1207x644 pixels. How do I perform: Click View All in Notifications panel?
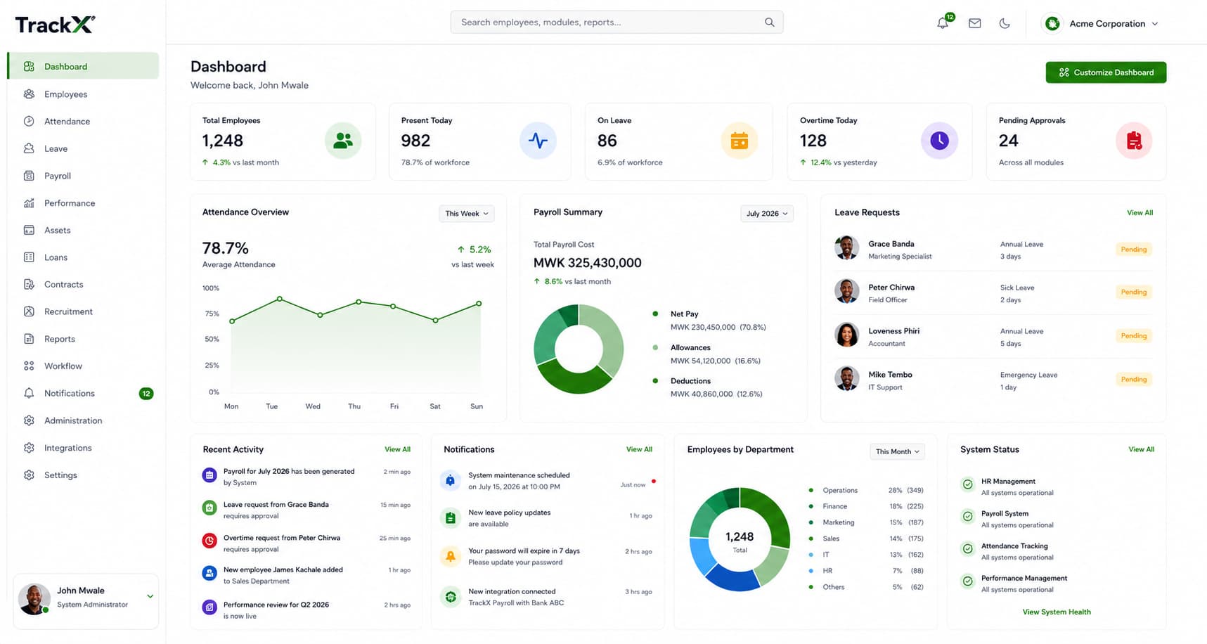[x=639, y=449]
